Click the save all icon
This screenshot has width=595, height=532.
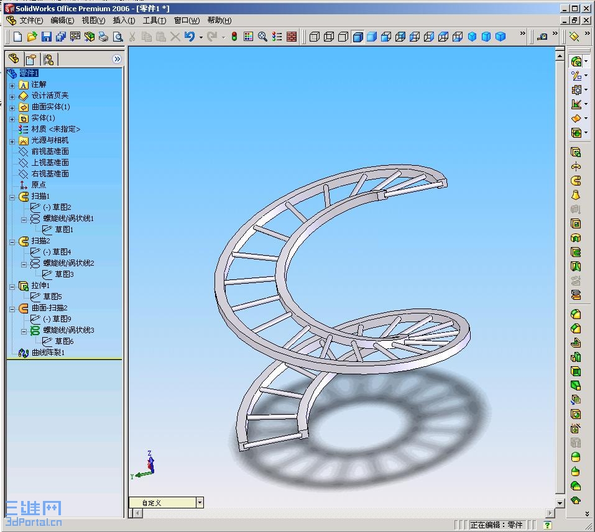pyautogui.click(x=61, y=37)
